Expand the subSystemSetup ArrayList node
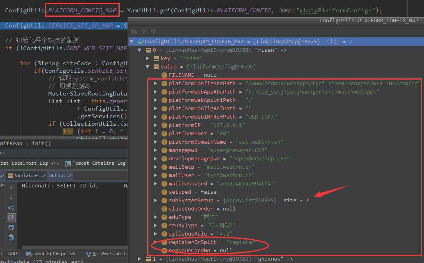The image size is (424, 263). [x=156, y=201]
